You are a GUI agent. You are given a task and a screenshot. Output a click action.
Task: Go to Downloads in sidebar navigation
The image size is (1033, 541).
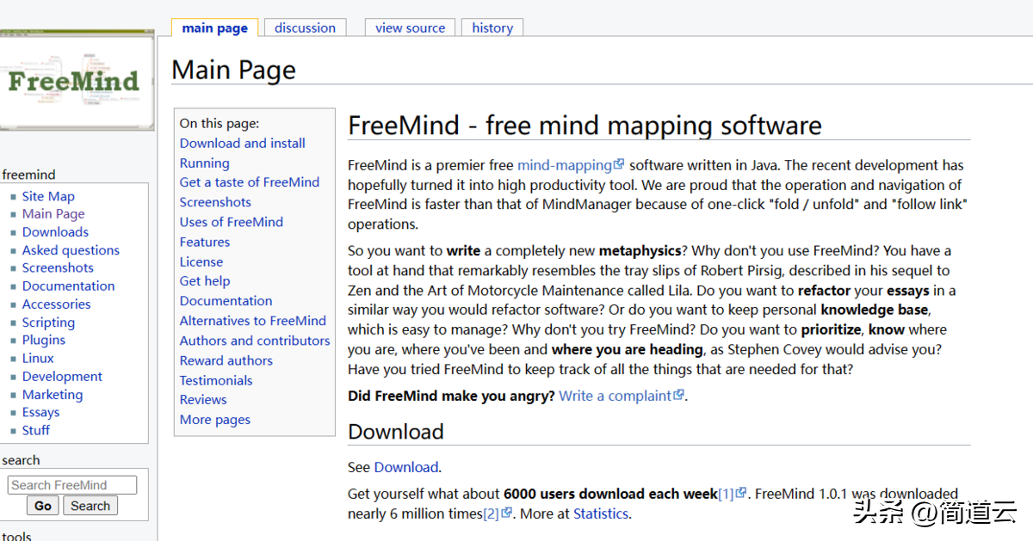coord(55,232)
